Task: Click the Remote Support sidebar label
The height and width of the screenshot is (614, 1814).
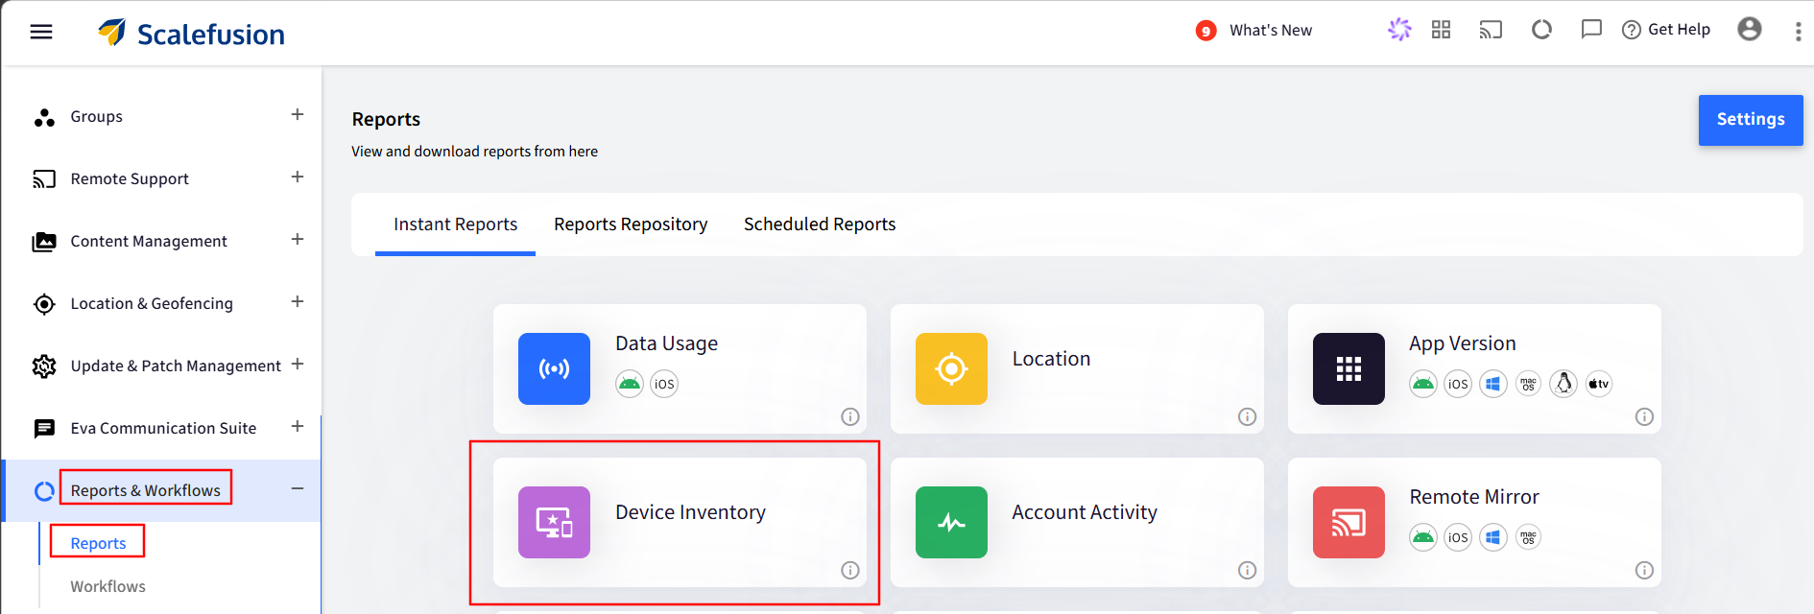Action: tap(130, 178)
